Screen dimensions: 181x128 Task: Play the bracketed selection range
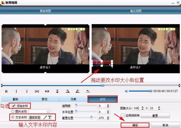click(x=37, y=91)
